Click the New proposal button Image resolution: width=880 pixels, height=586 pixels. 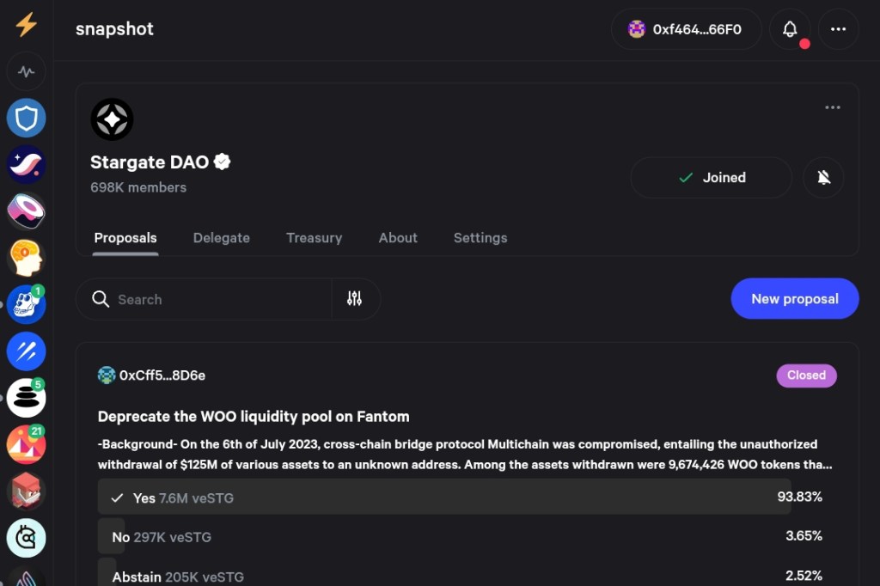coord(794,299)
